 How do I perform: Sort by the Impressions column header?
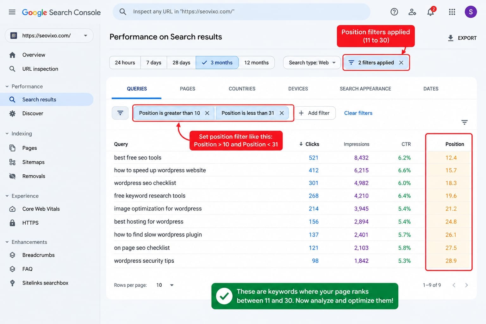pyautogui.click(x=356, y=144)
